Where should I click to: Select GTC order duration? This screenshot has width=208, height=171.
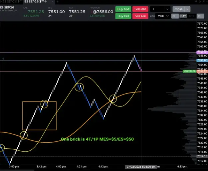(x=192, y=16)
